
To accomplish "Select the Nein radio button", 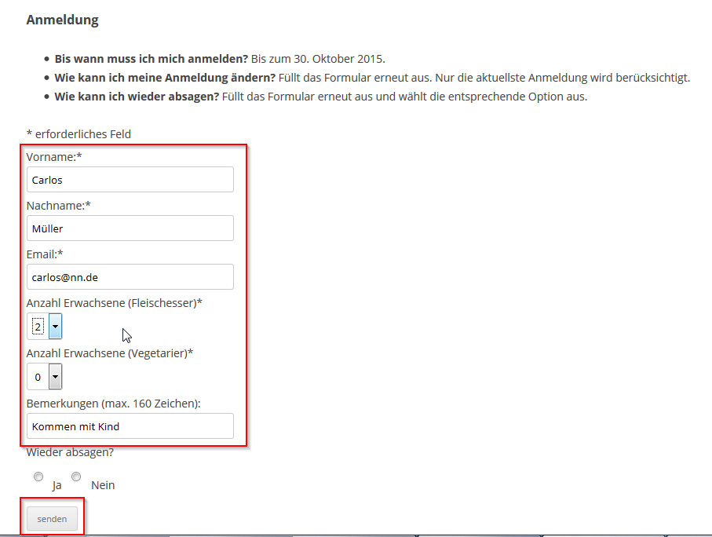I will [76, 477].
